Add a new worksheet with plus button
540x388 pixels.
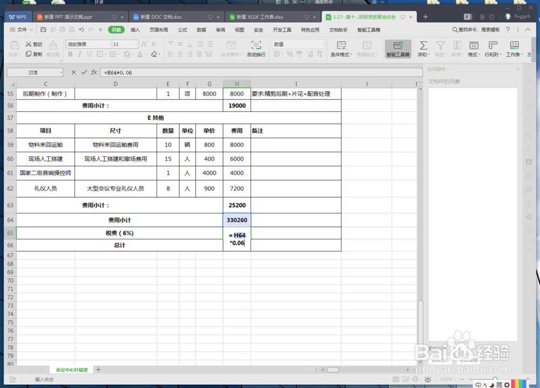click(98, 370)
